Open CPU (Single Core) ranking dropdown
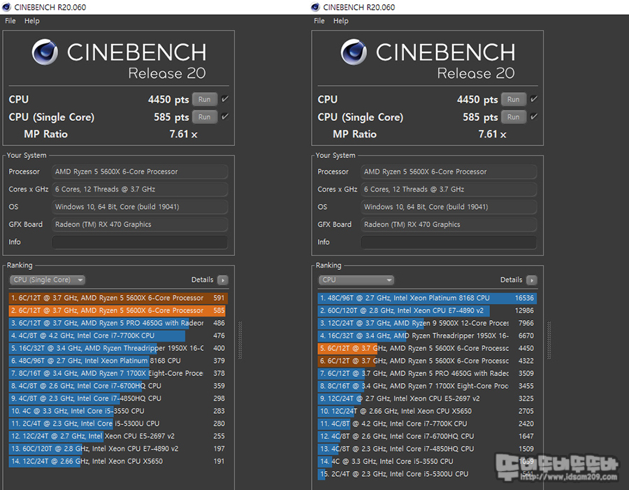 pos(48,280)
